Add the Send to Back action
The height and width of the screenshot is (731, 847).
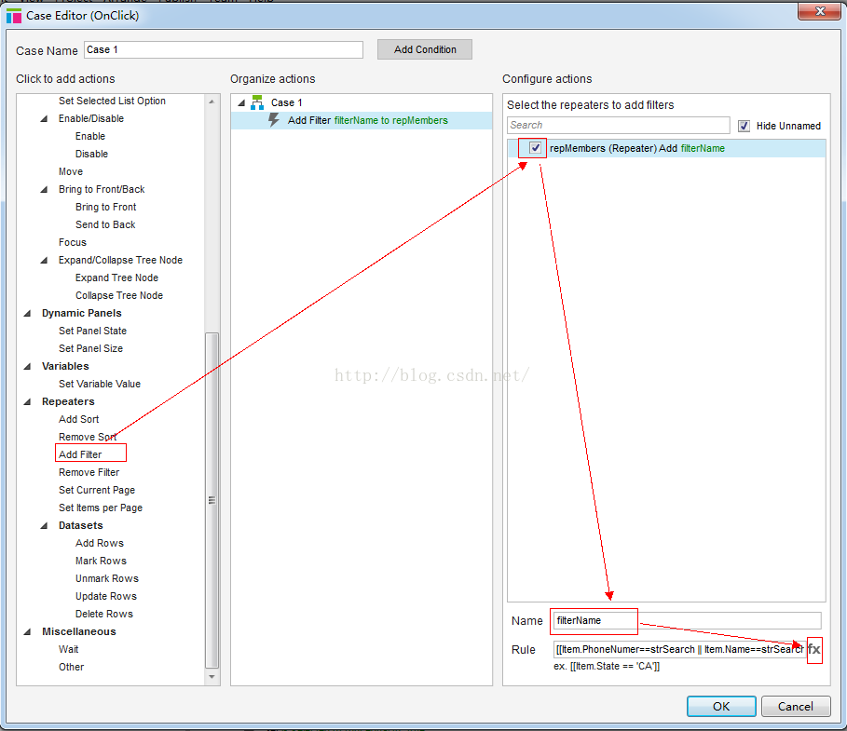tap(105, 224)
